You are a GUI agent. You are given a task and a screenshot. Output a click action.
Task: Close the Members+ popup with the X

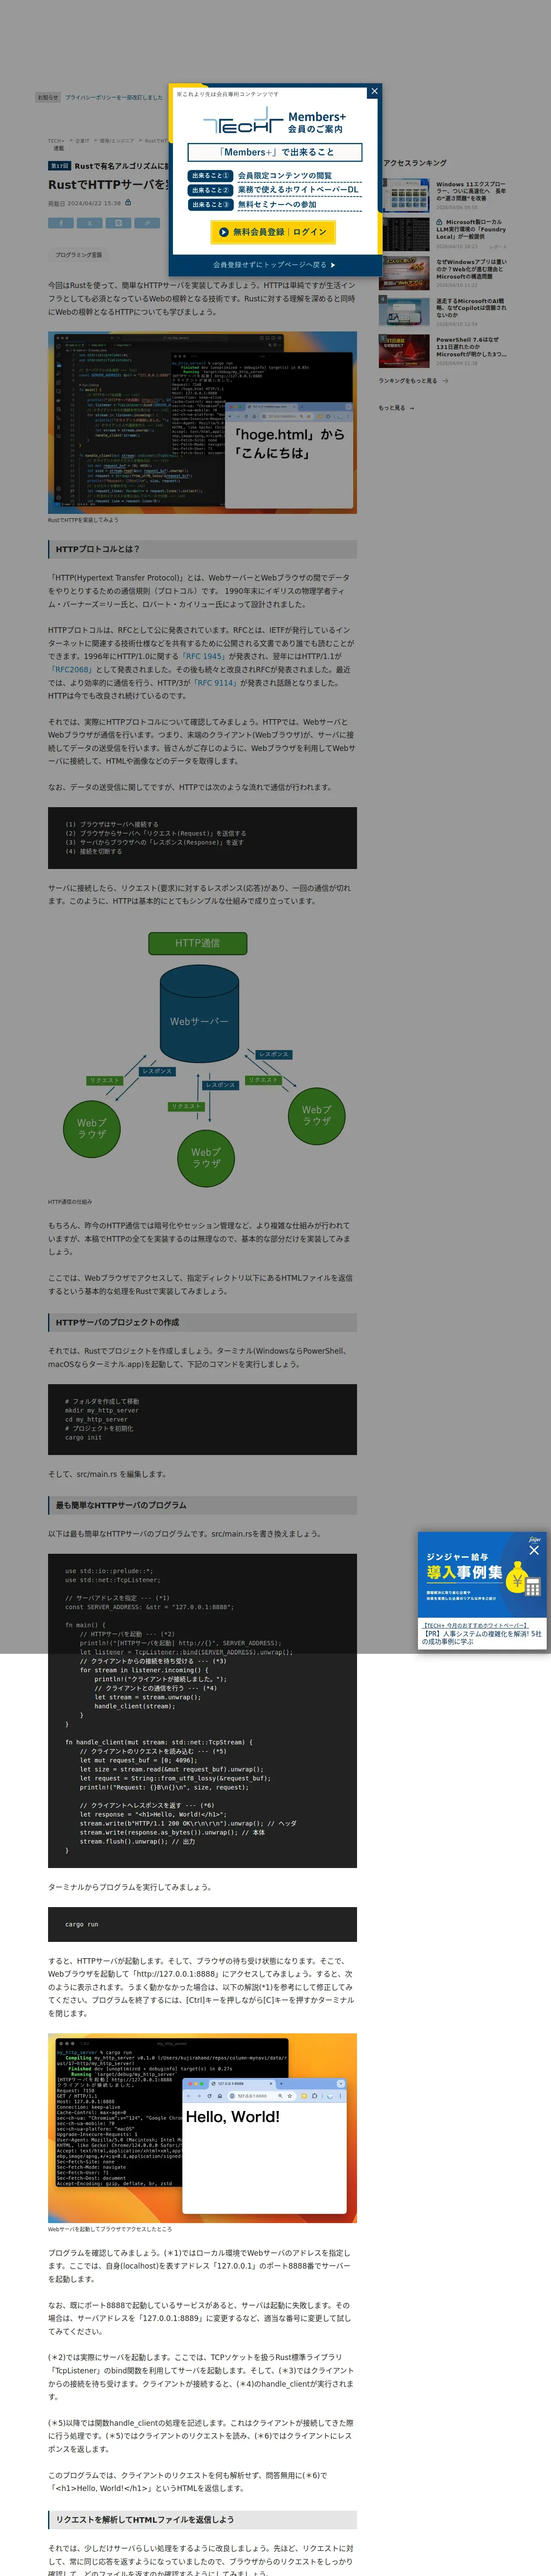click(x=374, y=92)
